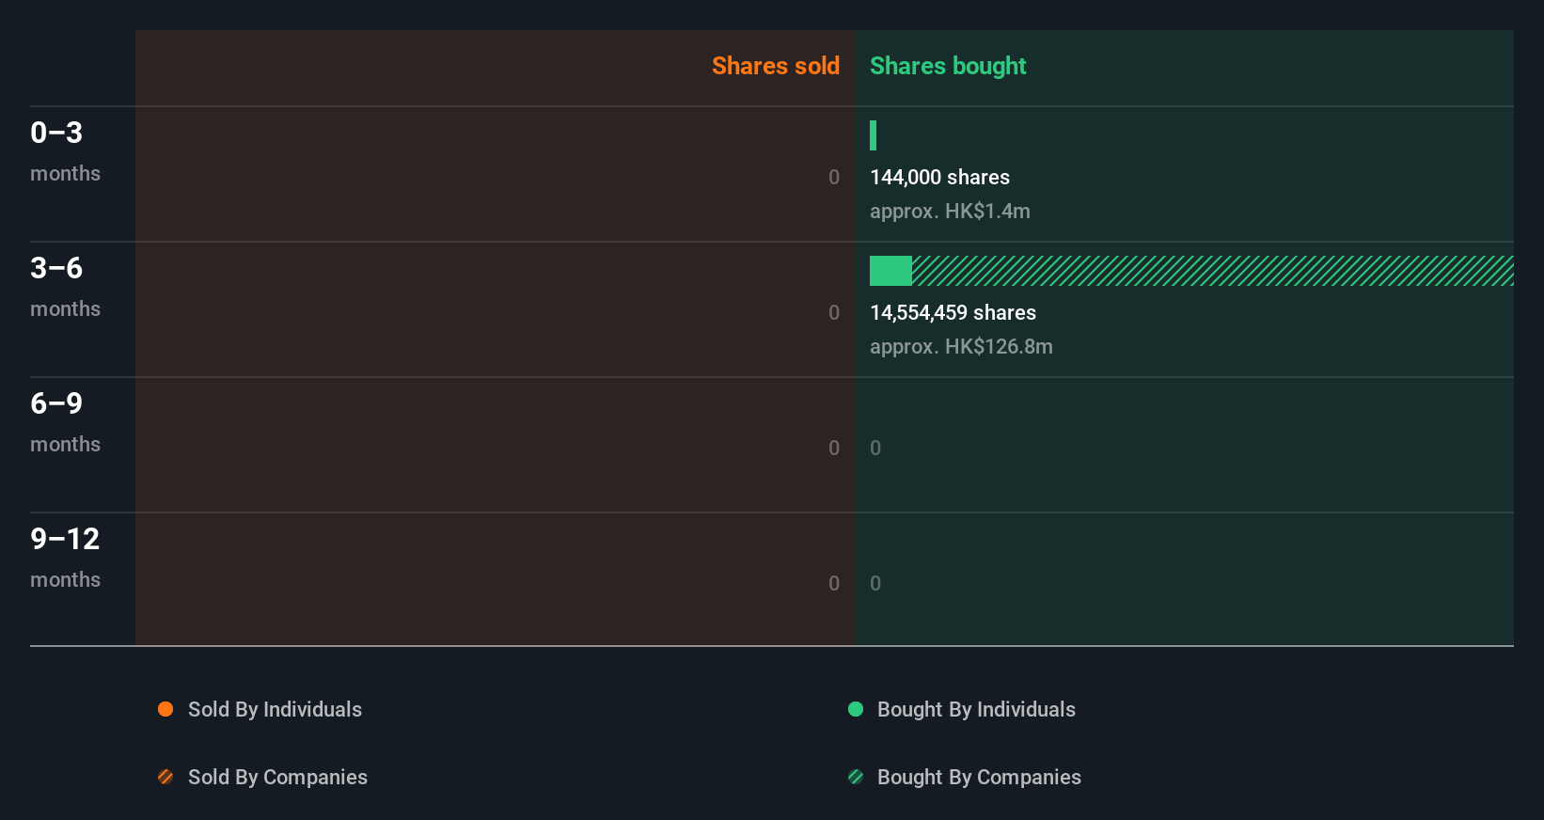Click the approx. HK$126.8m text
The height and width of the screenshot is (820, 1544).
961,346
